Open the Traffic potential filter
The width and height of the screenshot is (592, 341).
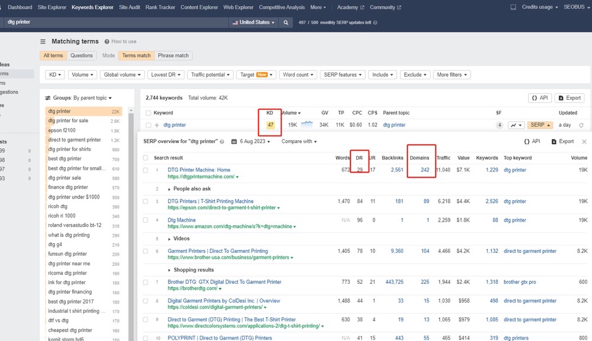point(210,75)
